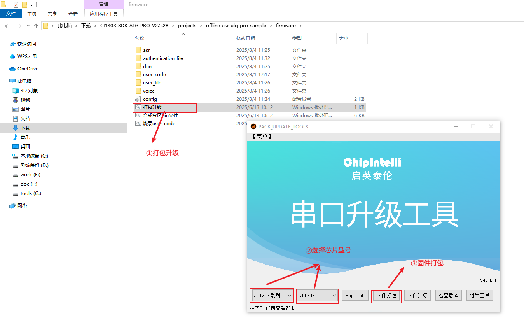Switch to the 查看 ribbon tab

click(x=73, y=14)
